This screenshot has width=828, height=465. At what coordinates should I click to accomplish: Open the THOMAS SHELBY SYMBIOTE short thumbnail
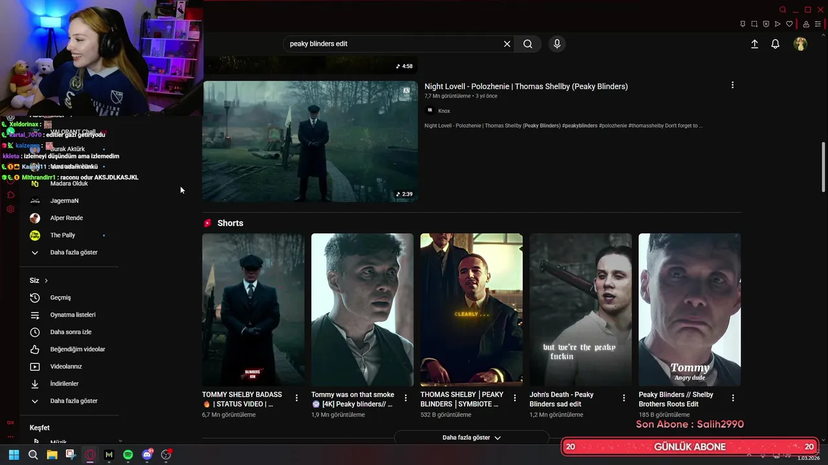[472, 310]
